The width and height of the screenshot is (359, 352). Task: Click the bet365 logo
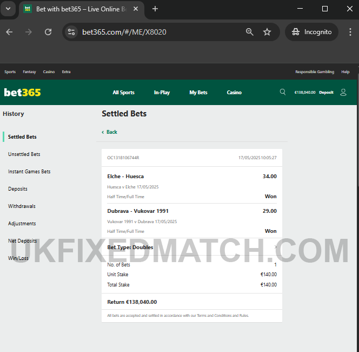pyautogui.click(x=23, y=93)
